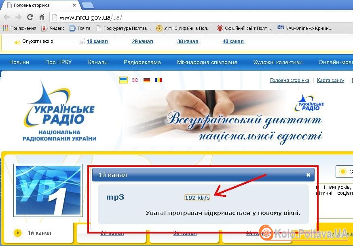The width and height of the screenshot is (353, 246).
Task: Click the Українське Радіо main logo
Action: (59, 111)
